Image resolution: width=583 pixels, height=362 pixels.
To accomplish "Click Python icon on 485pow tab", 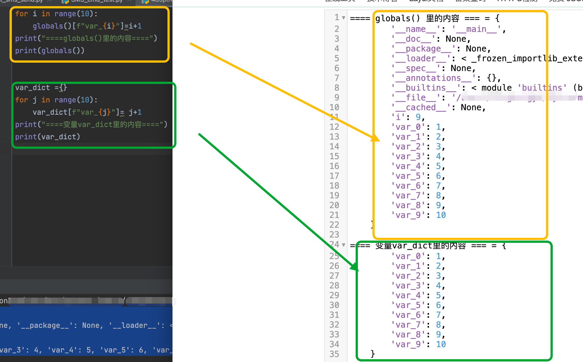I will tap(146, 1).
